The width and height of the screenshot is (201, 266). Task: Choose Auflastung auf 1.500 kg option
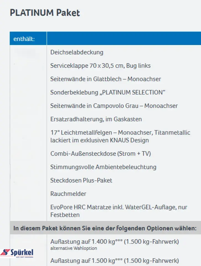115,260
